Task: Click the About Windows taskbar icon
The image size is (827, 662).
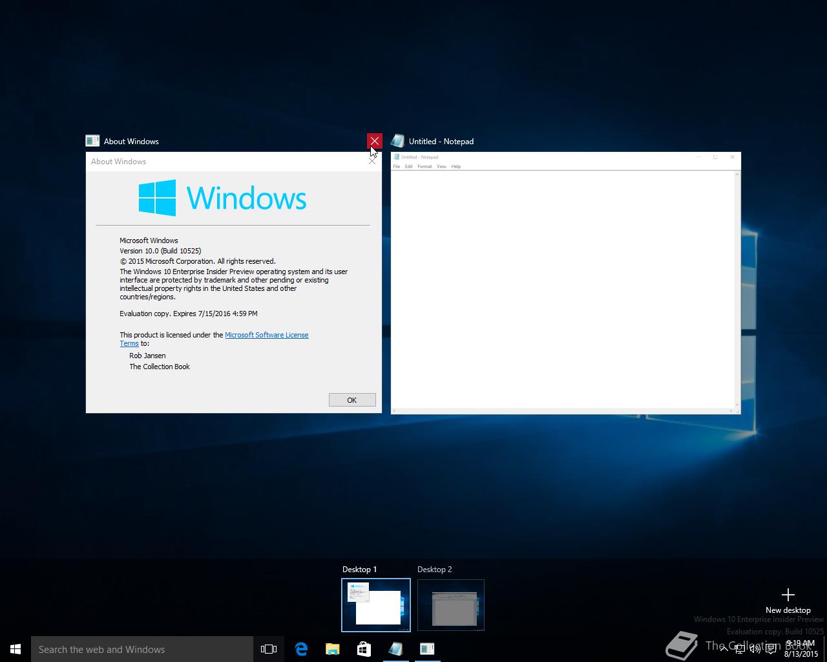Action: 427,649
